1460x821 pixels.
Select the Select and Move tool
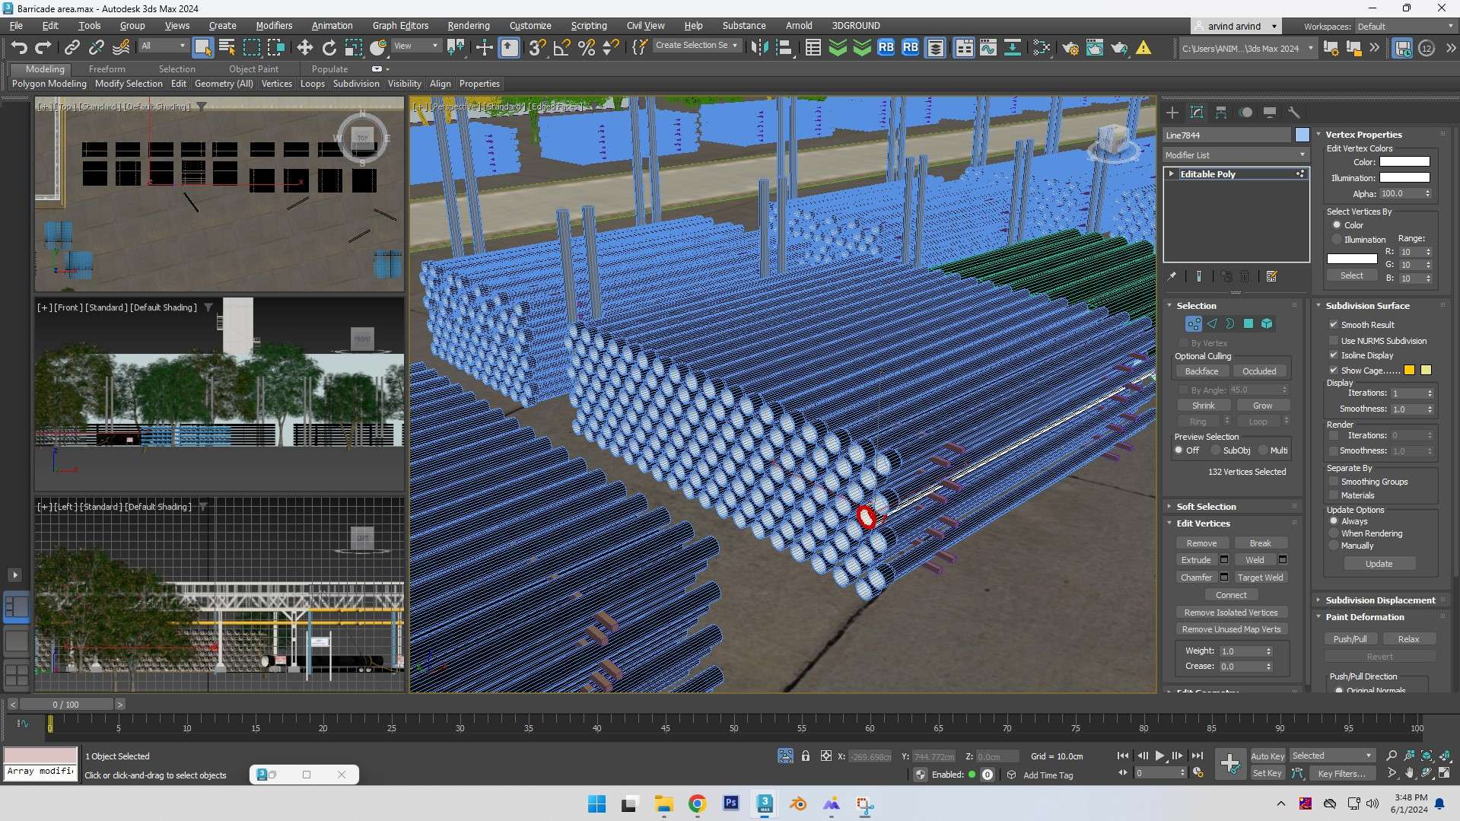coord(304,46)
